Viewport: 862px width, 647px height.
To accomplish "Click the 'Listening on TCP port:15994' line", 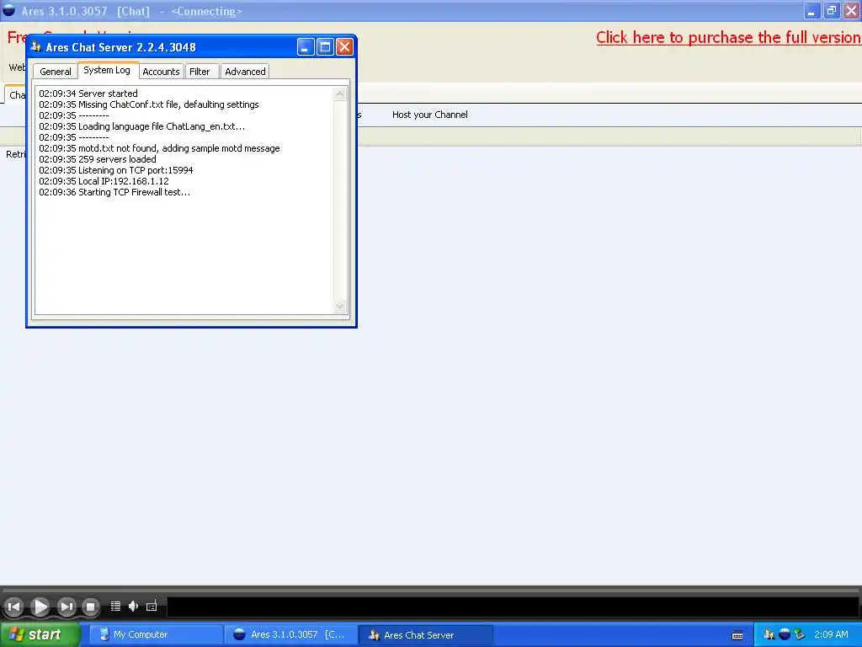I will [x=116, y=170].
